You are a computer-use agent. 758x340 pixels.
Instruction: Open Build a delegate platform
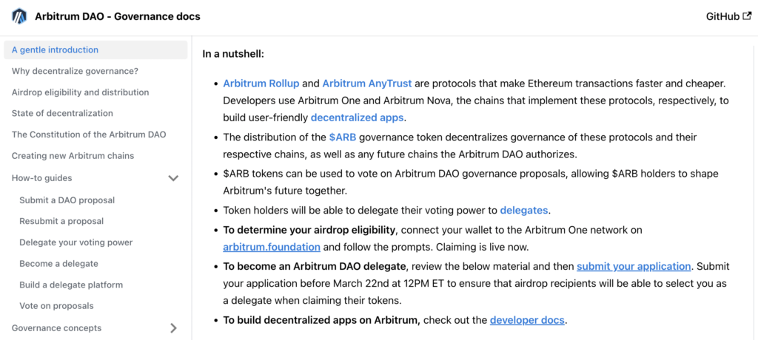coord(71,285)
